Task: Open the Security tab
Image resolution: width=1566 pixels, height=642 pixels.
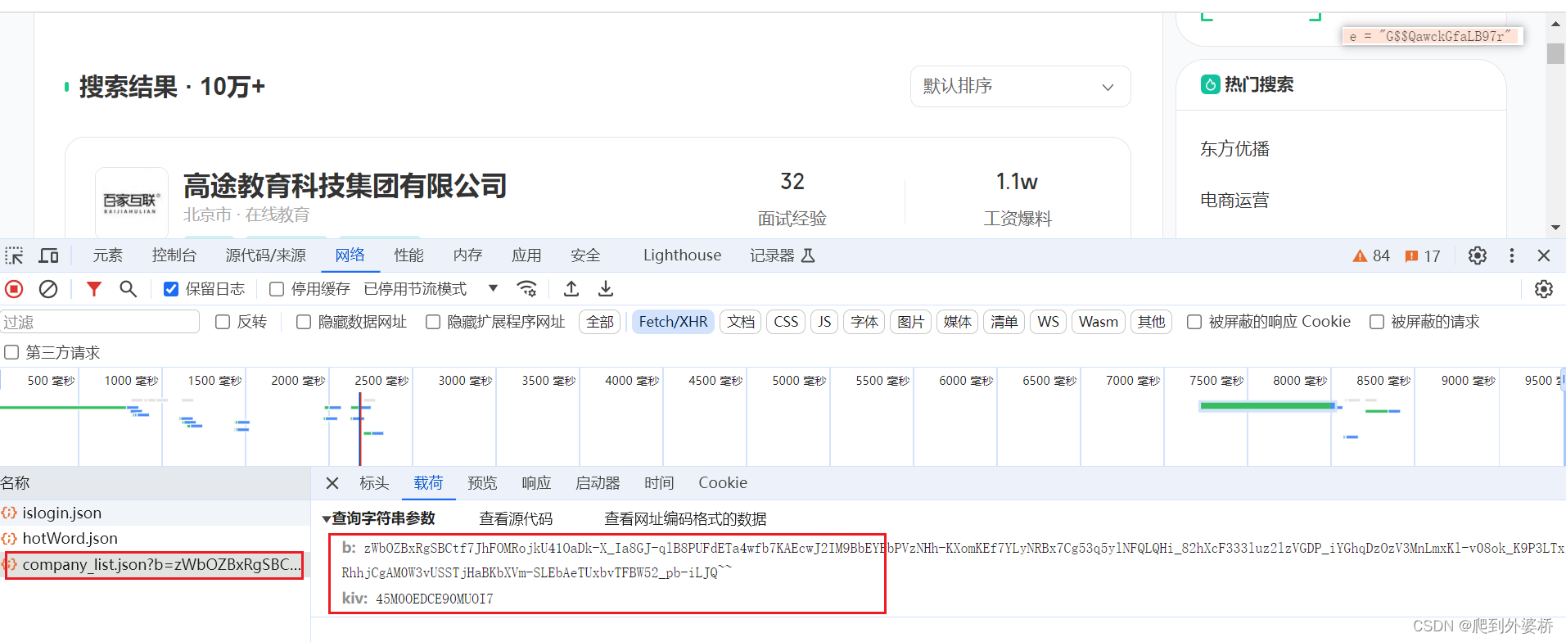Action: (x=585, y=255)
